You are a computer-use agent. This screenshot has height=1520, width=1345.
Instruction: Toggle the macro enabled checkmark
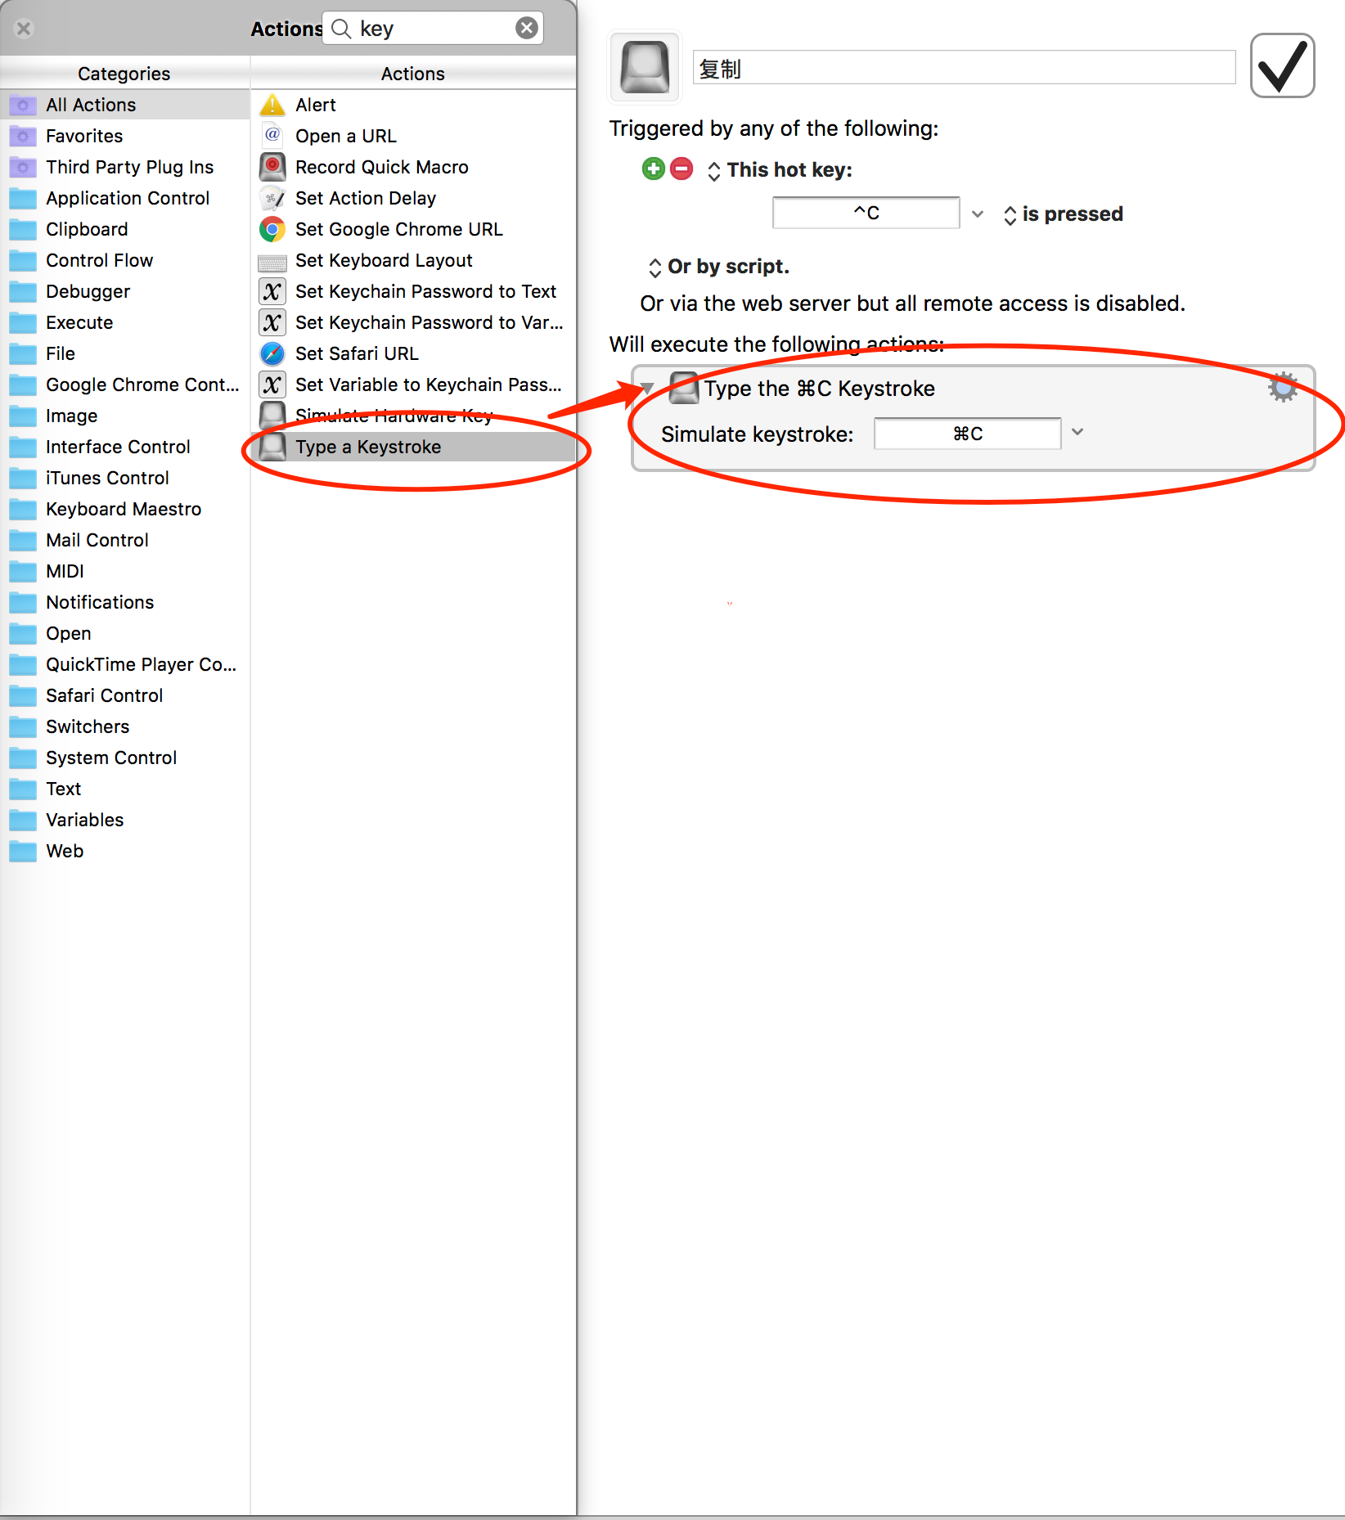[x=1282, y=65]
